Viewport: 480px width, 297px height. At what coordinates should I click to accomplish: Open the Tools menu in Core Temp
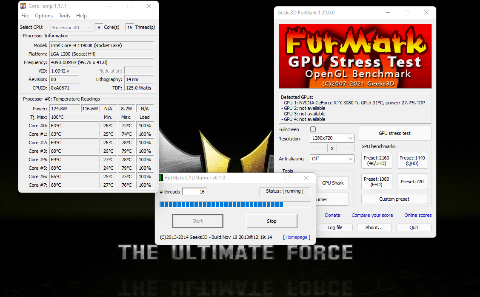64,16
